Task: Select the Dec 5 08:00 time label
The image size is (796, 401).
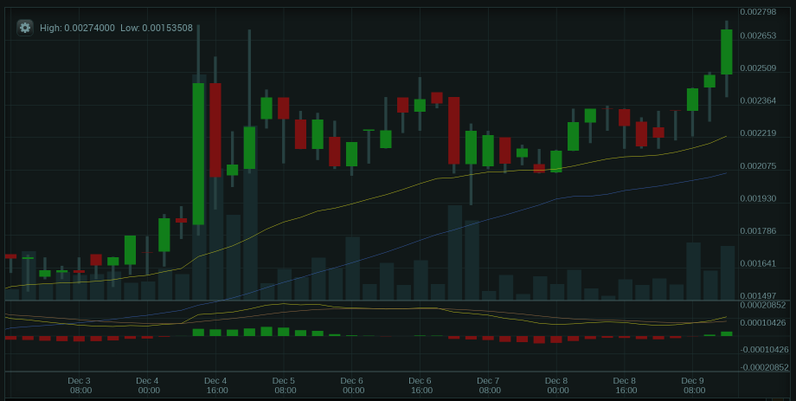Action: pyautogui.click(x=284, y=385)
